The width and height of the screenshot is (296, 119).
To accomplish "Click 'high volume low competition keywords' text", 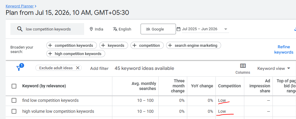I will pyautogui.click(x=58, y=111).
